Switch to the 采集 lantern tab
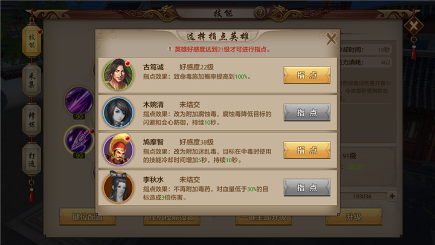This screenshot has height=245, width=435. point(31,80)
